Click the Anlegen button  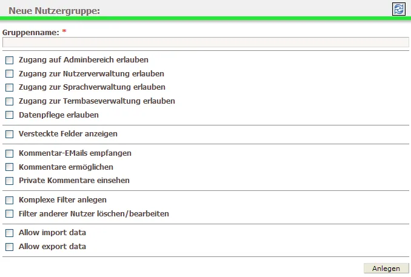click(x=386, y=269)
